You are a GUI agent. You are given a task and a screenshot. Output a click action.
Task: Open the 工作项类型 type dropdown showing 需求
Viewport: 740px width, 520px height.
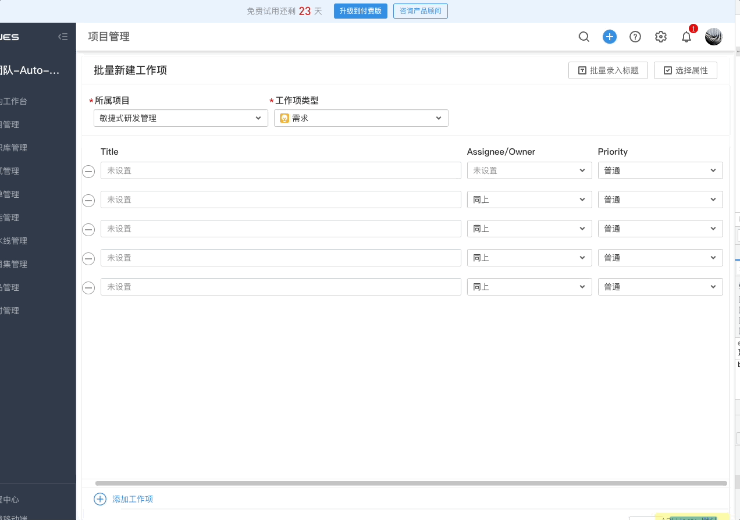pyautogui.click(x=361, y=117)
